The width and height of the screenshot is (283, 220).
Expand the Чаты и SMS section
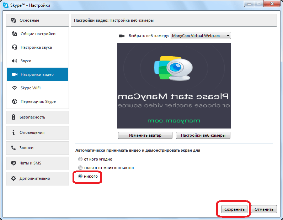pos(38,163)
